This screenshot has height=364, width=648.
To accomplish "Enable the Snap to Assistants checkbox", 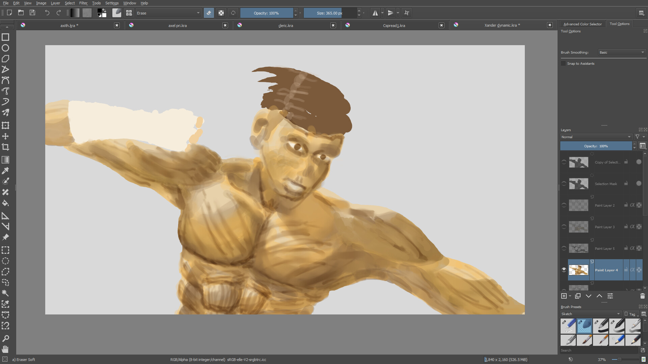I will pos(563,63).
